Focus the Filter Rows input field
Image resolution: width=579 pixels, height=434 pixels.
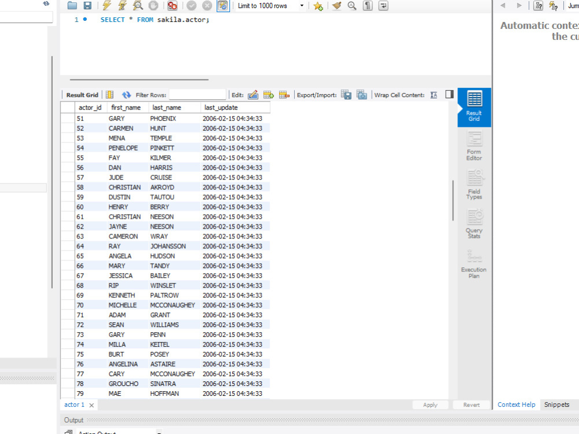tap(197, 95)
